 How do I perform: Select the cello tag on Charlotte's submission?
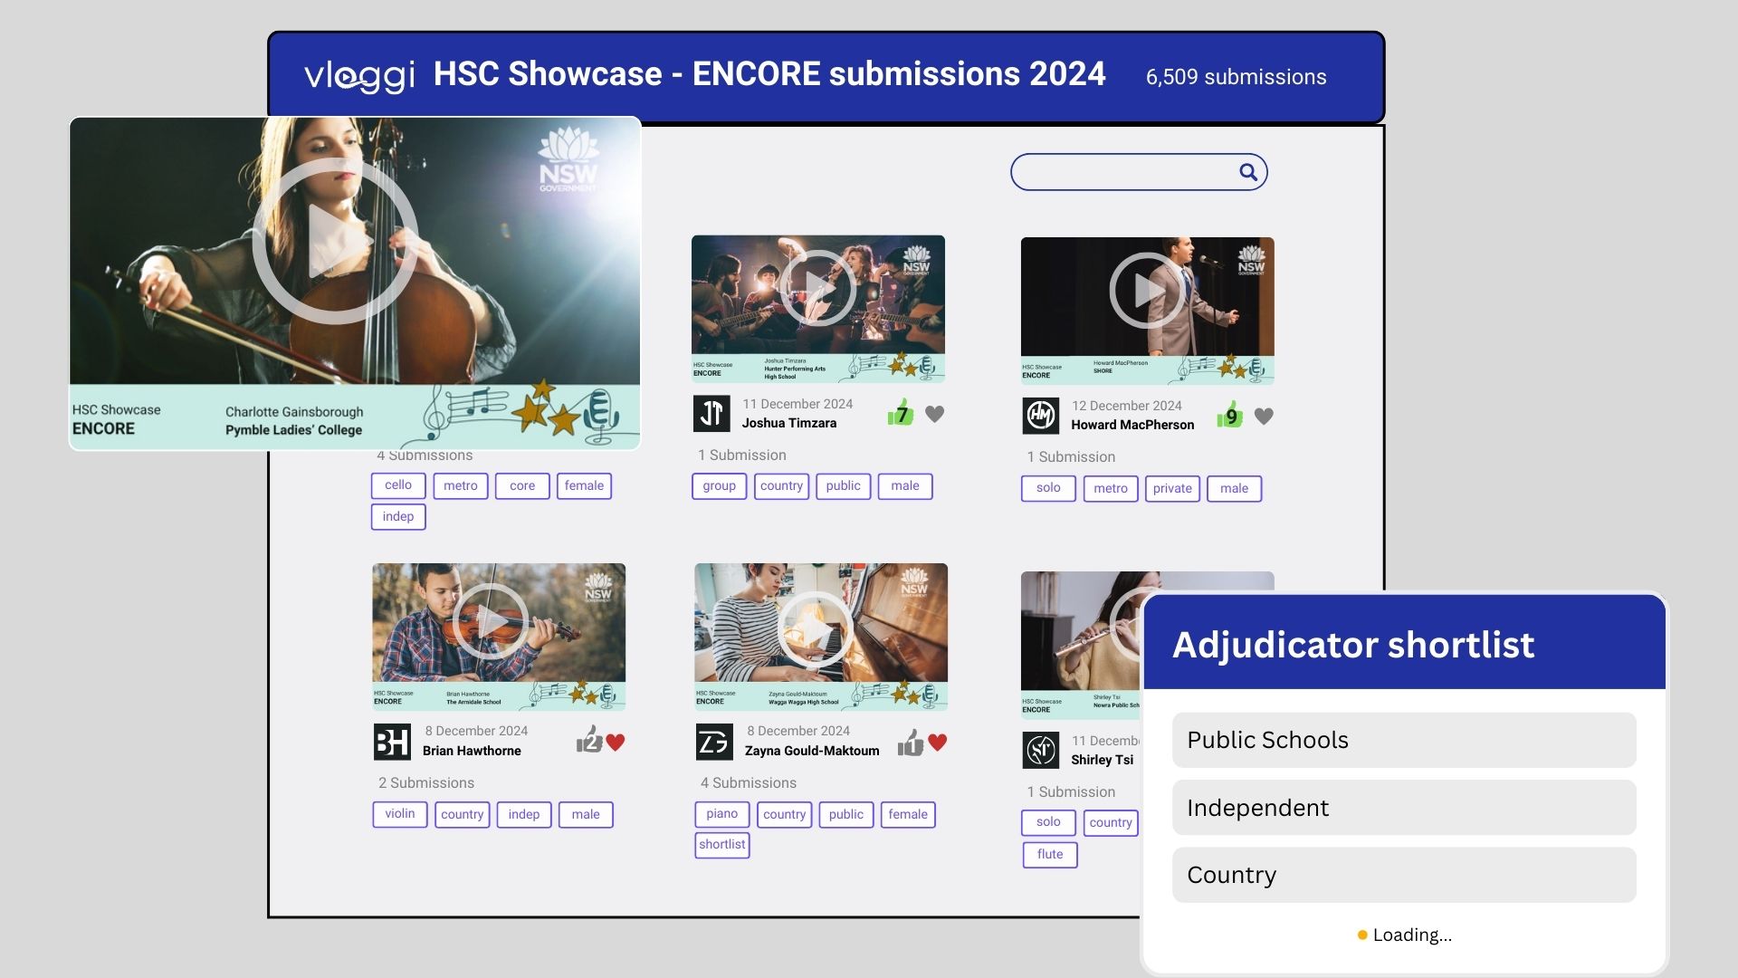click(x=397, y=485)
